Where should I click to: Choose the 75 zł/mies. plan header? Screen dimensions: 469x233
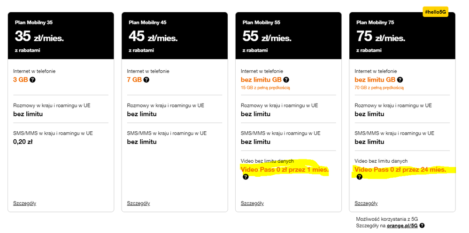point(402,36)
